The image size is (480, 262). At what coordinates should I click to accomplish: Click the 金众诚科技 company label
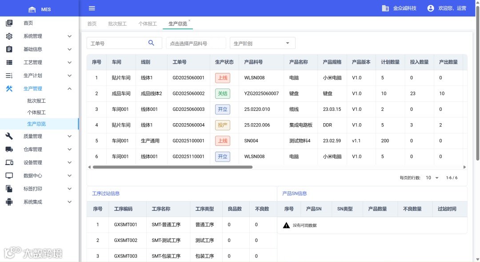pyautogui.click(x=405, y=8)
